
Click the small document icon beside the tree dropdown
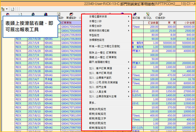(12, 9)
